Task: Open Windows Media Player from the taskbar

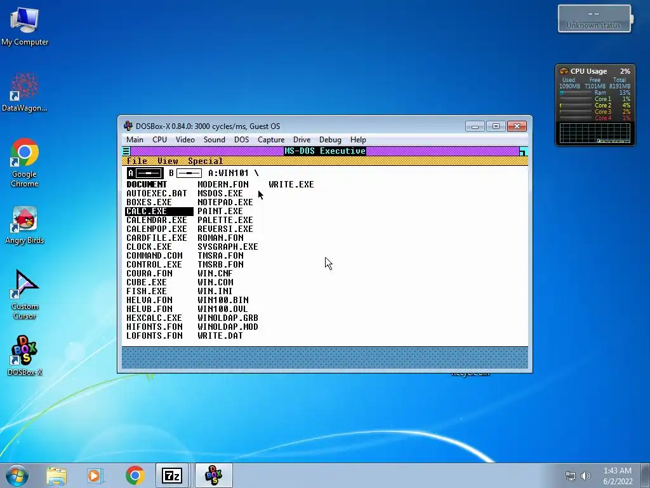Action: [95, 475]
